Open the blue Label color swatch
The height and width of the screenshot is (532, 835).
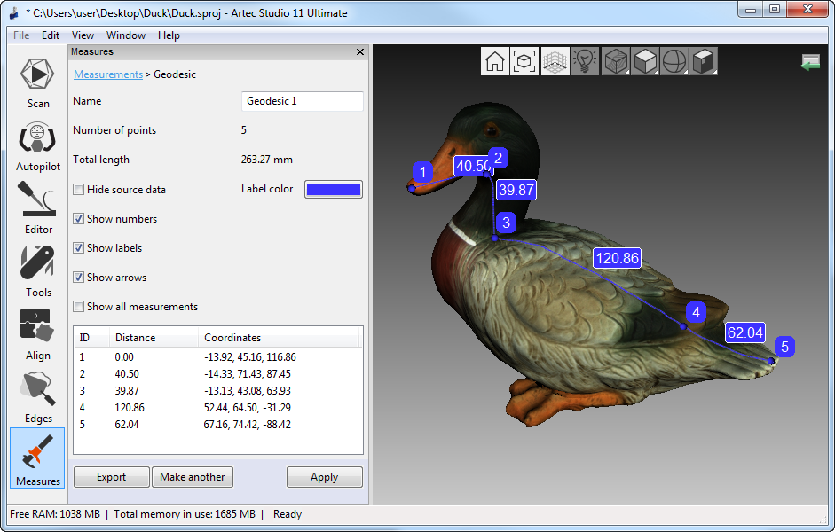(334, 190)
